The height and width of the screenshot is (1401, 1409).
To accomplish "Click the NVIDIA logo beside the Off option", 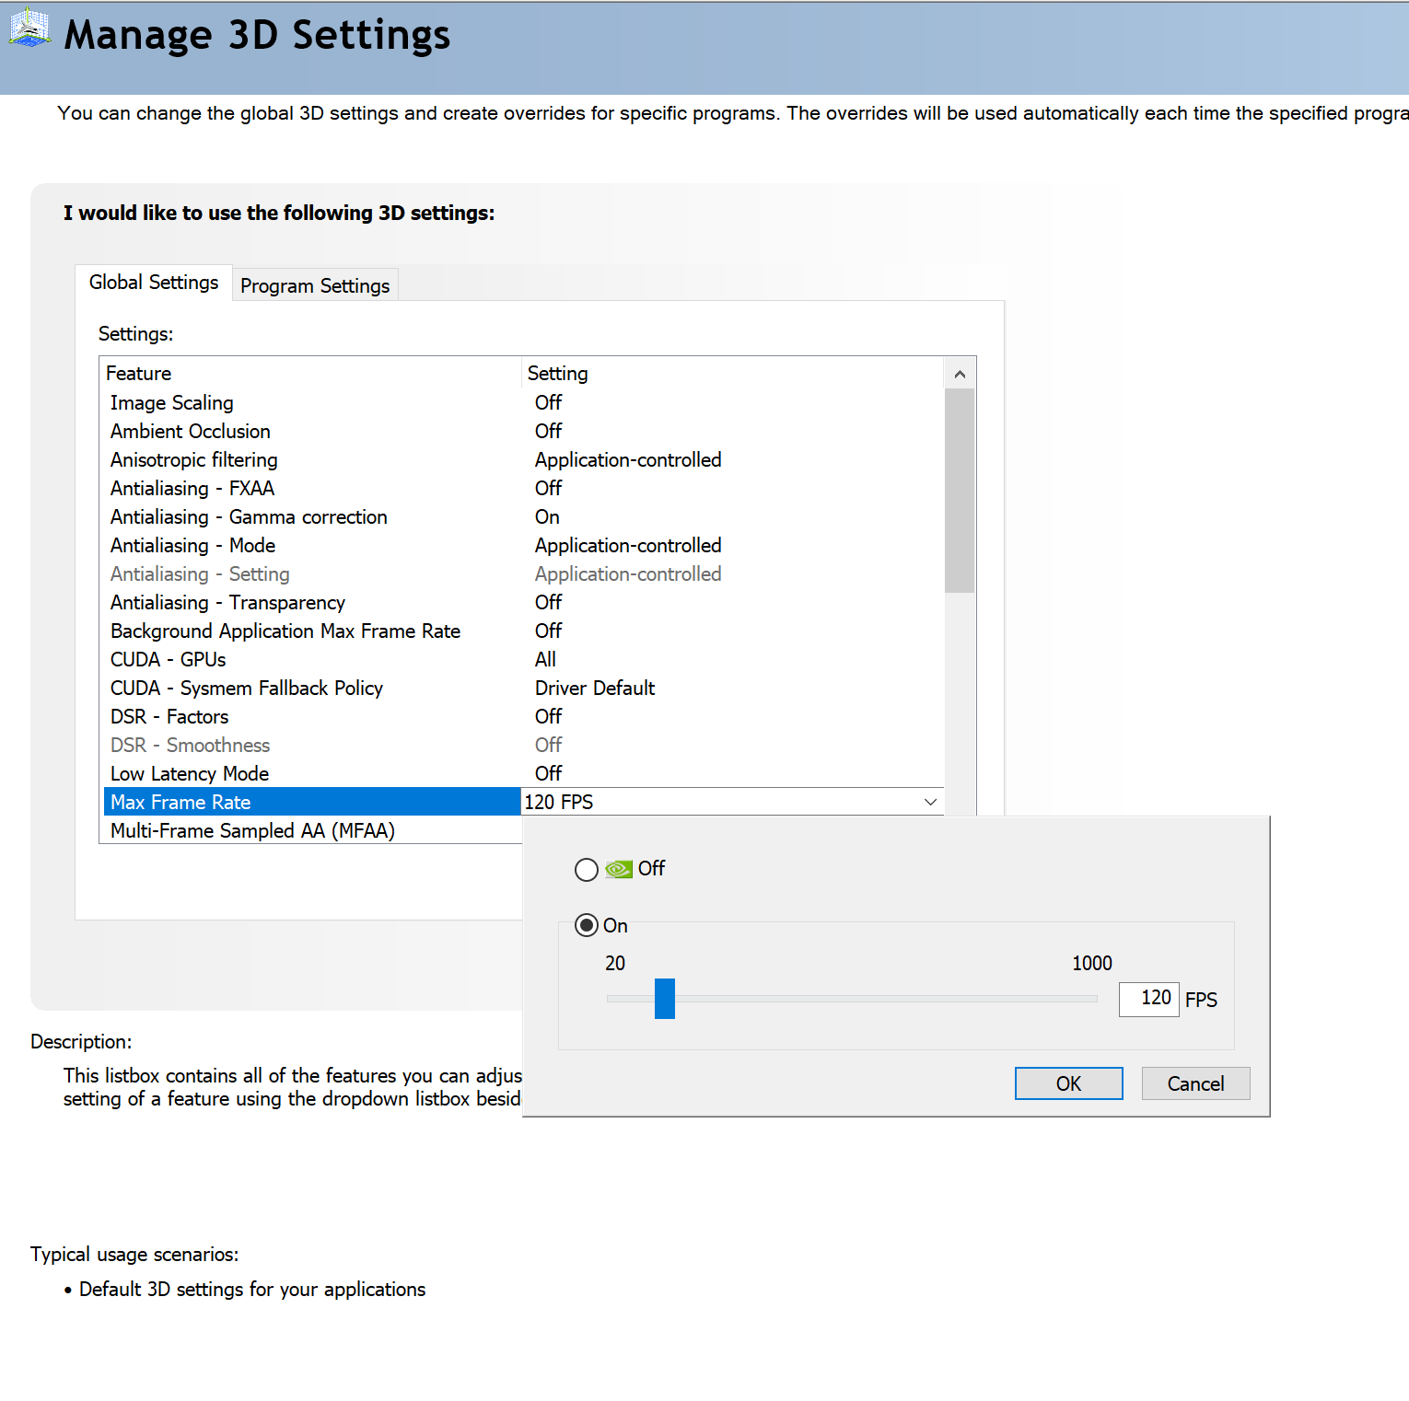I will 619,869.
